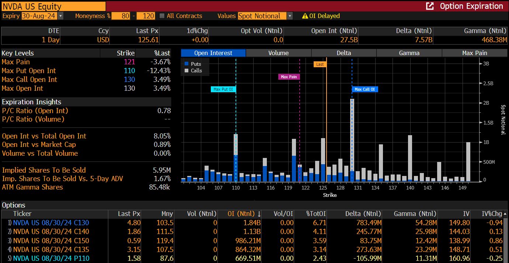This screenshot has height=263, width=509.
Task: Click the OI Delayed warning icon
Action: click(305, 16)
